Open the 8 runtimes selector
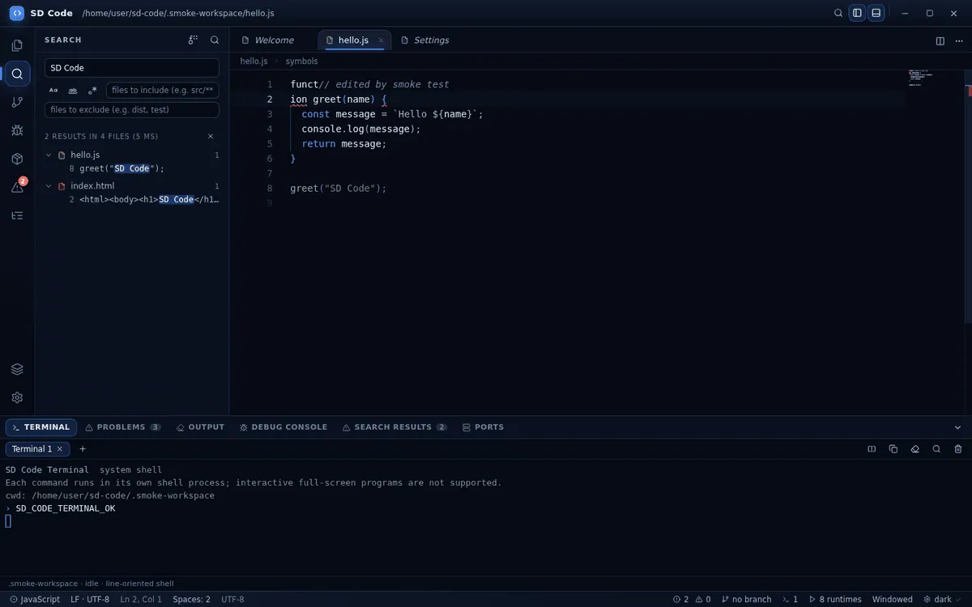The image size is (972, 607). coord(834,599)
